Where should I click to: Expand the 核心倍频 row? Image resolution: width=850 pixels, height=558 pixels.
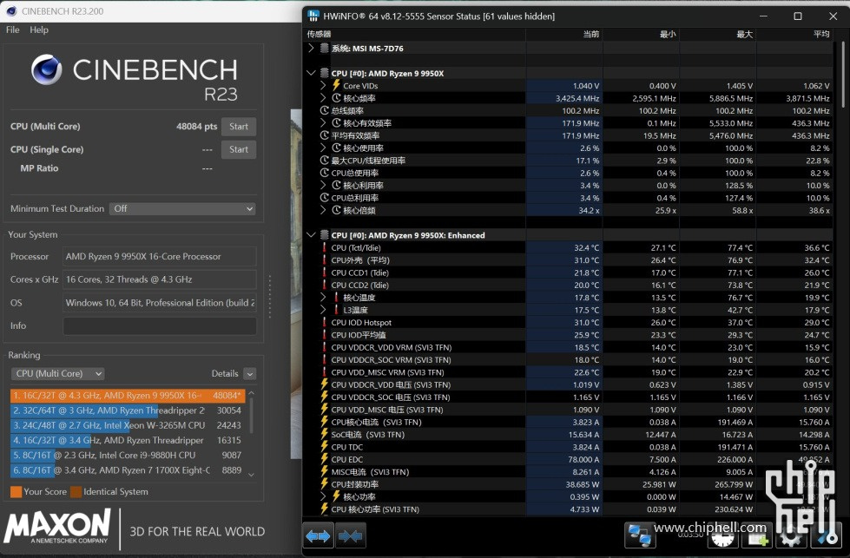click(323, 210)
